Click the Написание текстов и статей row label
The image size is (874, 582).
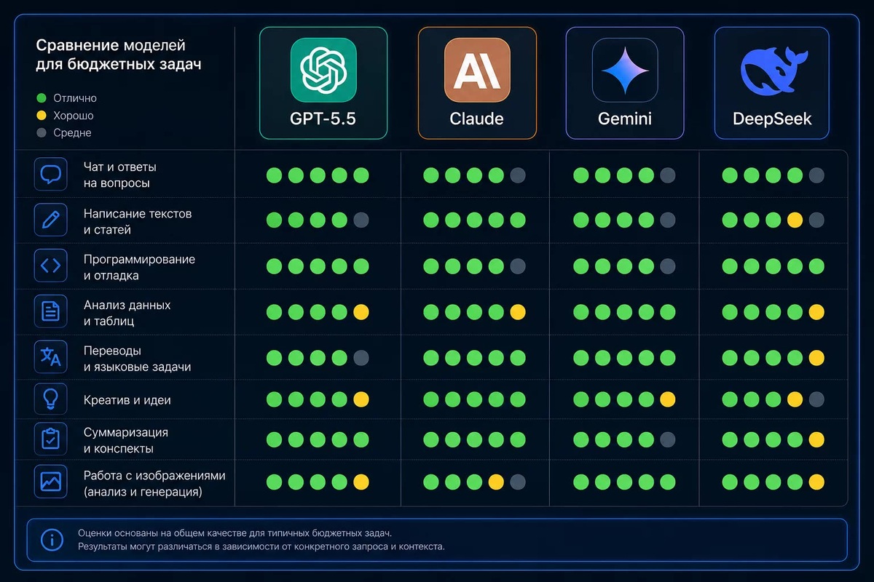click(138, 221)
